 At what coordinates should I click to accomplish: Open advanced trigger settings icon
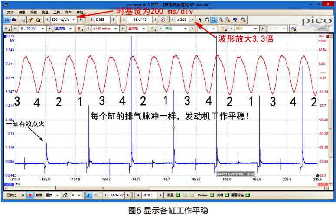click(65, 195)
